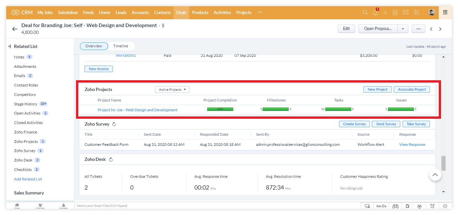
Task: Collapse the Related List sidebar
Action: [10, 46]
